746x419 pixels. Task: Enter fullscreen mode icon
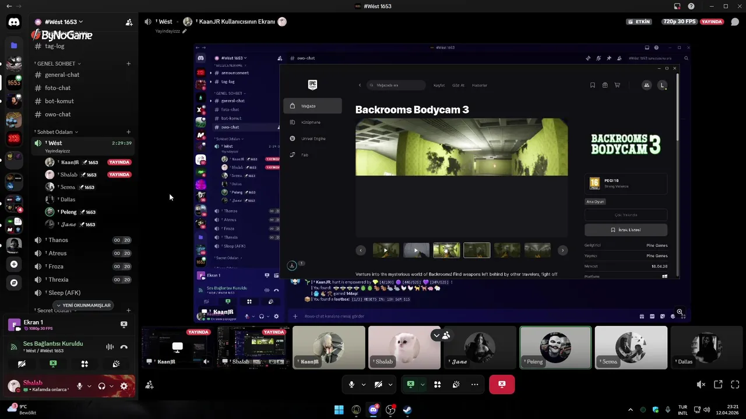pyautogui.click(x=735, y=385)
